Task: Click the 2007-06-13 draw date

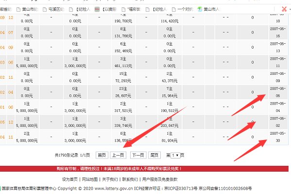Action: click(277, 47)
